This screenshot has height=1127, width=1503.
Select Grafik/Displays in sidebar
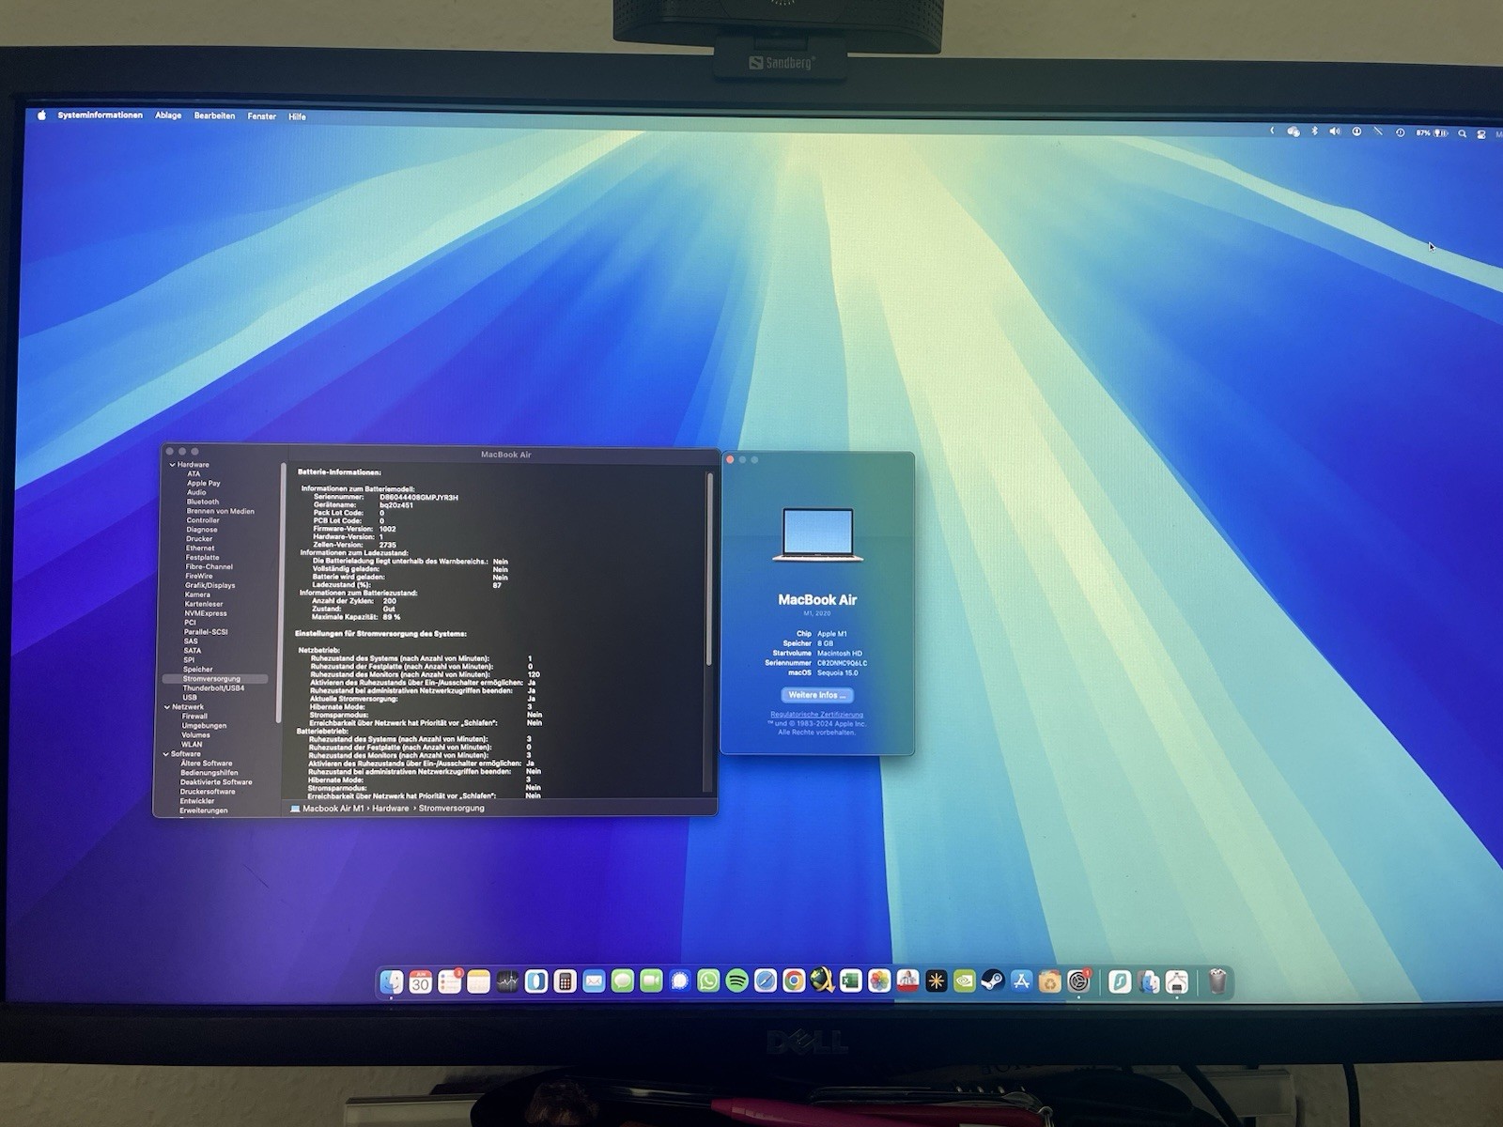coord(210,585)
